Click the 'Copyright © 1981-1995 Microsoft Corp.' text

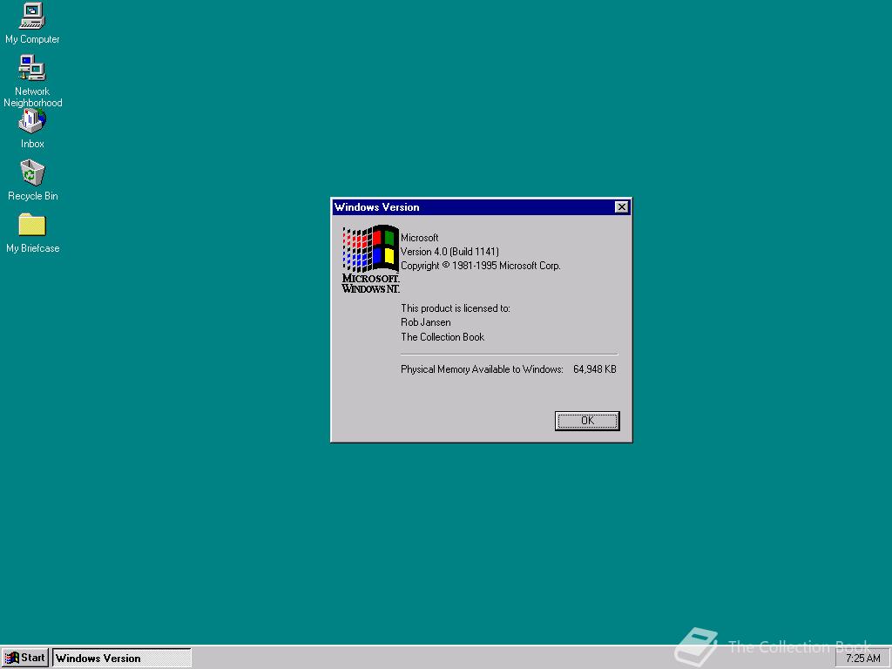480,266
